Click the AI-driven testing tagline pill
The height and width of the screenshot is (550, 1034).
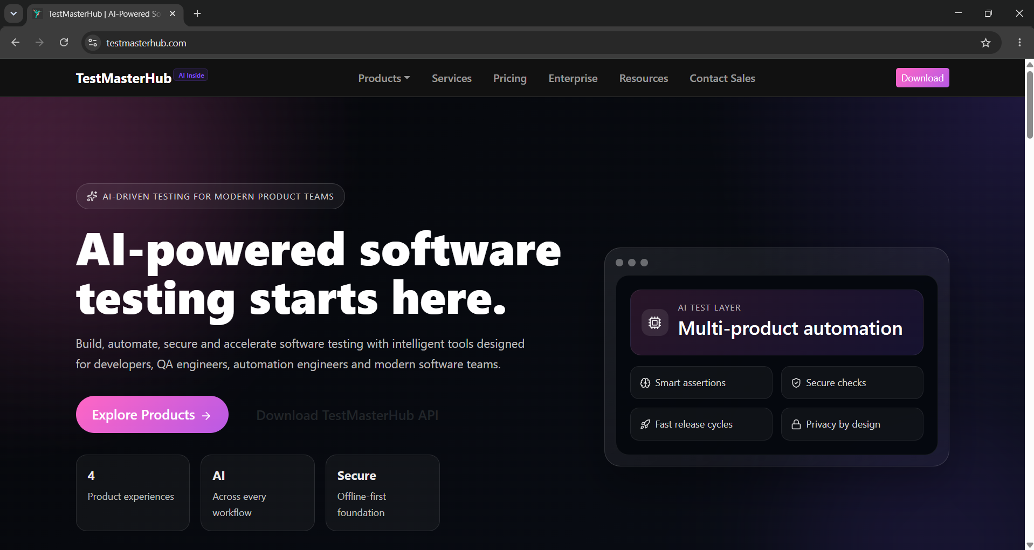[x=210, y=196]
